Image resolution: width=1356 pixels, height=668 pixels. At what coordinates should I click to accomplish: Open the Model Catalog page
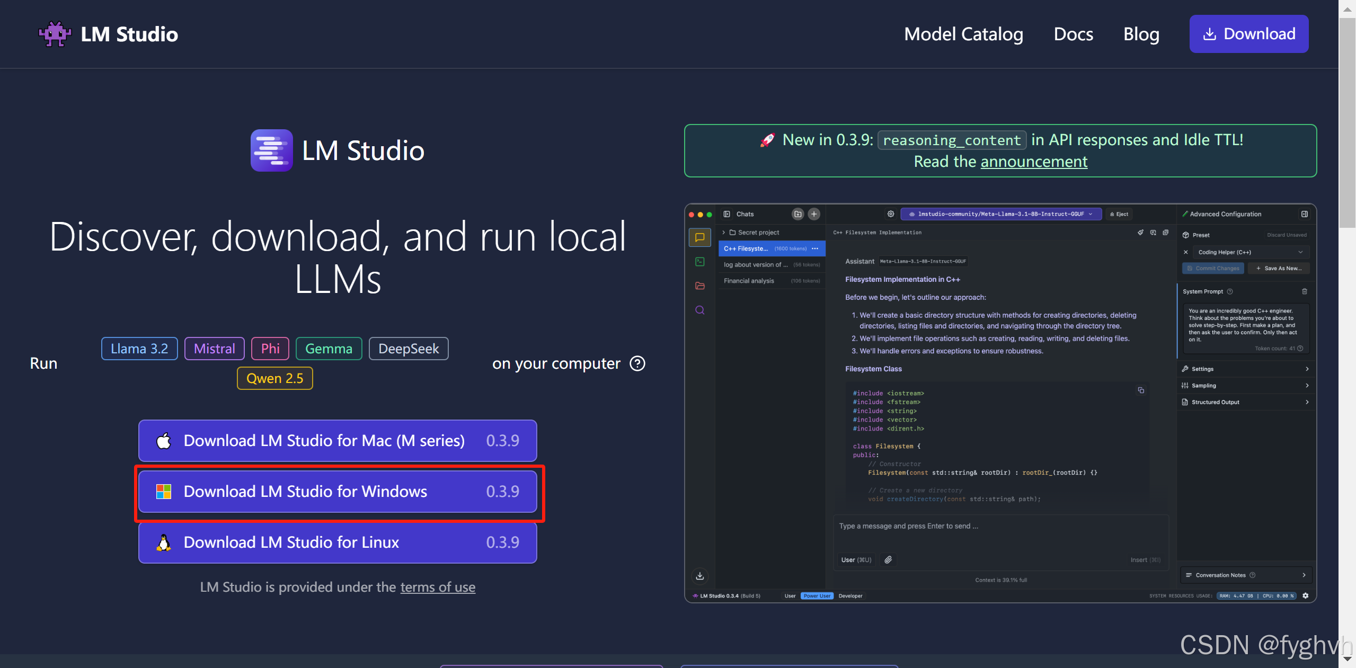[963, 34]
